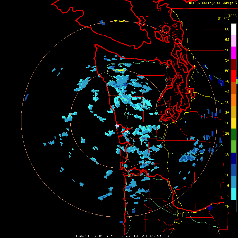The image size is (238, 238).
Task: Click the TOPS legend title
Action: tap(232, 16)
